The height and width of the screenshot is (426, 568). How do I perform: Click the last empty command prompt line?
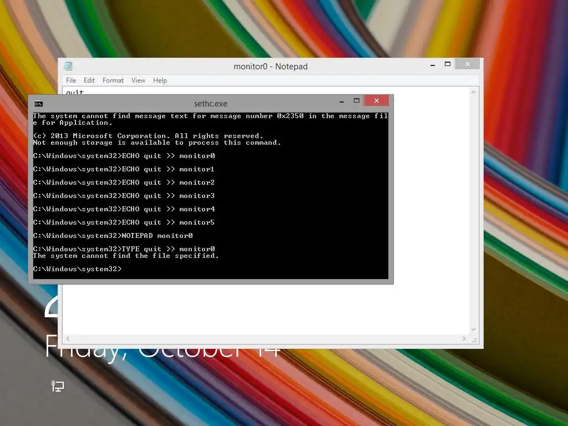pos(78,269)
